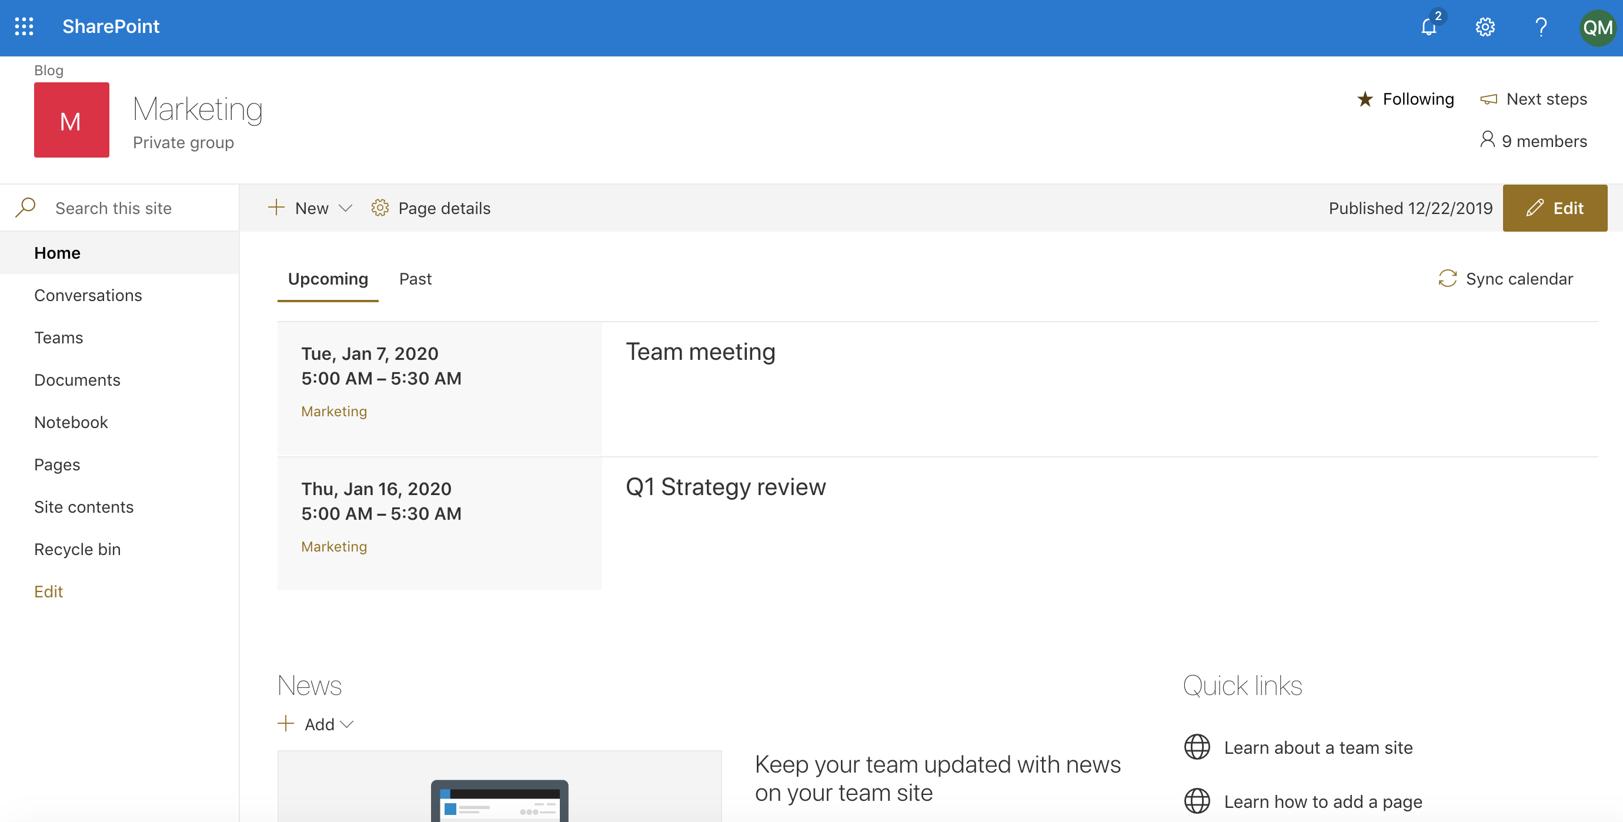Click the SharePoint brand link
The width and height of the screenshot is (1623, 822).
tap(111, 26)
